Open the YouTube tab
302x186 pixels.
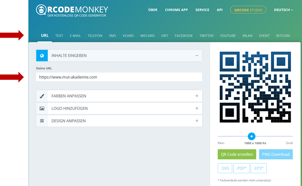pos(228,36)
